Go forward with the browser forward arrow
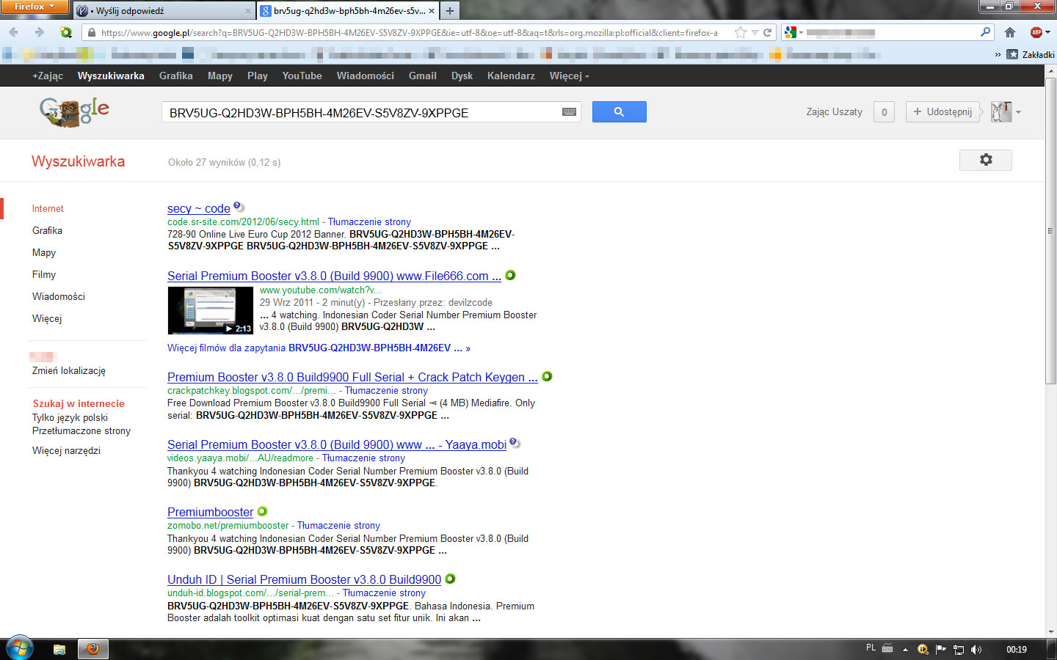This screenshot has width=1057, height=660. click(40, 32)
